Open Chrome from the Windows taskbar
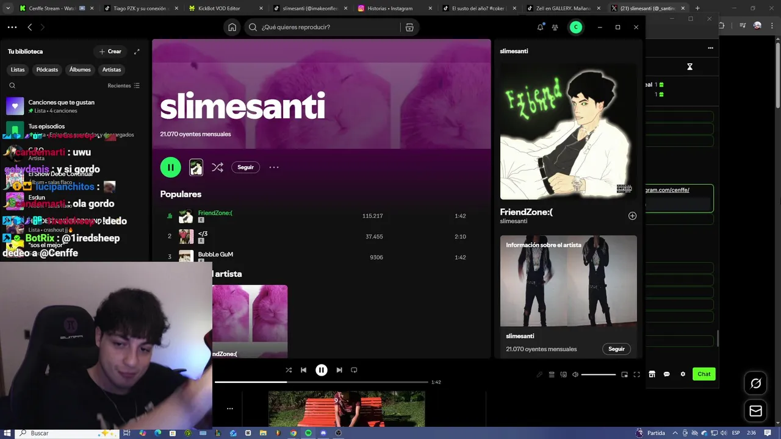Image resolution: width=781 pixels, height=439 pixels. [293, 433]
